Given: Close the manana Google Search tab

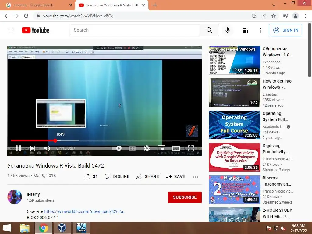Looking at the screenshot, I should pyautogui.click(x=71, y=5).
